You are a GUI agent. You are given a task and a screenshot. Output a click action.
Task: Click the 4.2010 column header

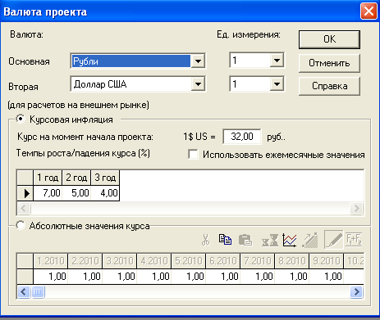[154, 261]
